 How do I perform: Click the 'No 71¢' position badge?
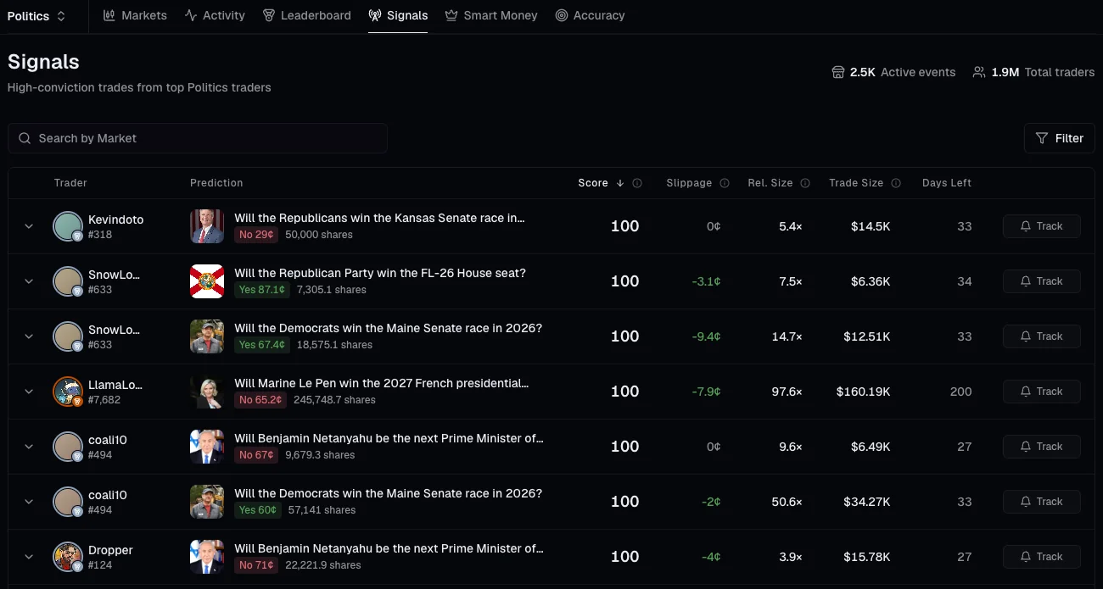point(257,565)
